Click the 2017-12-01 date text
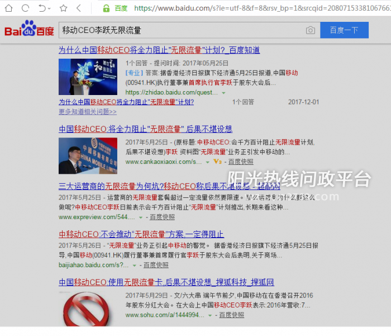 coord(303,102)
